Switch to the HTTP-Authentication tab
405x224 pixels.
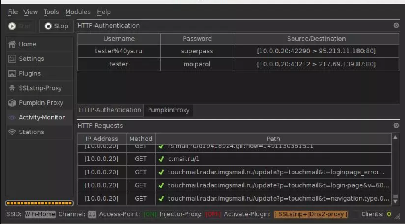point(110,110)
